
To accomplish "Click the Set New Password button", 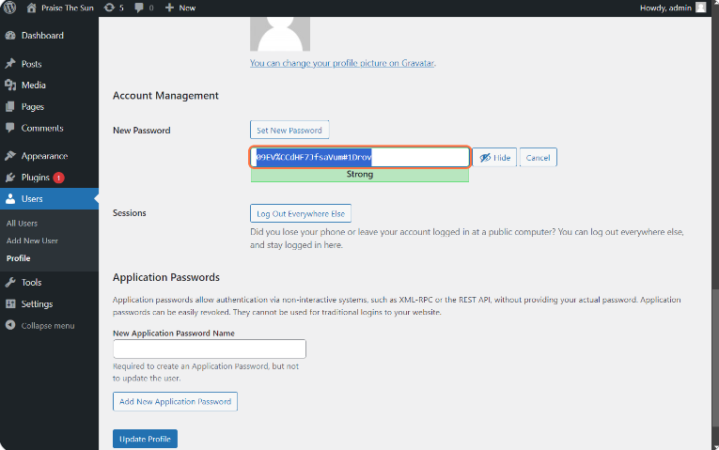I will pos(289,131).
